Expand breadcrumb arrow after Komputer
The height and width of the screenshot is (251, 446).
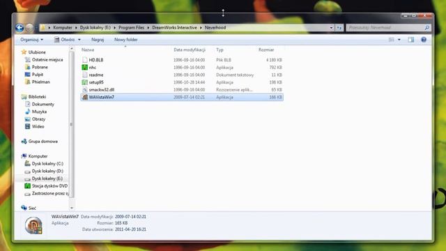pyautogui.click(x=76, y=28)
